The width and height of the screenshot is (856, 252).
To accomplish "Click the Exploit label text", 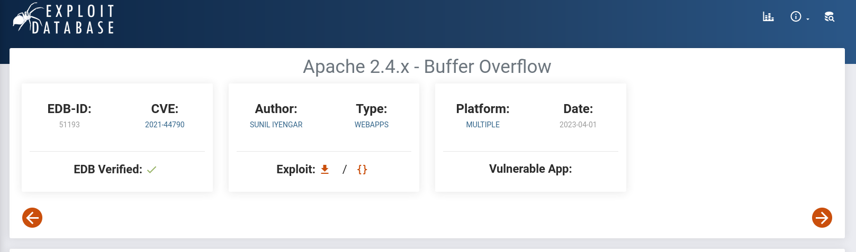I will click(296, 169).
